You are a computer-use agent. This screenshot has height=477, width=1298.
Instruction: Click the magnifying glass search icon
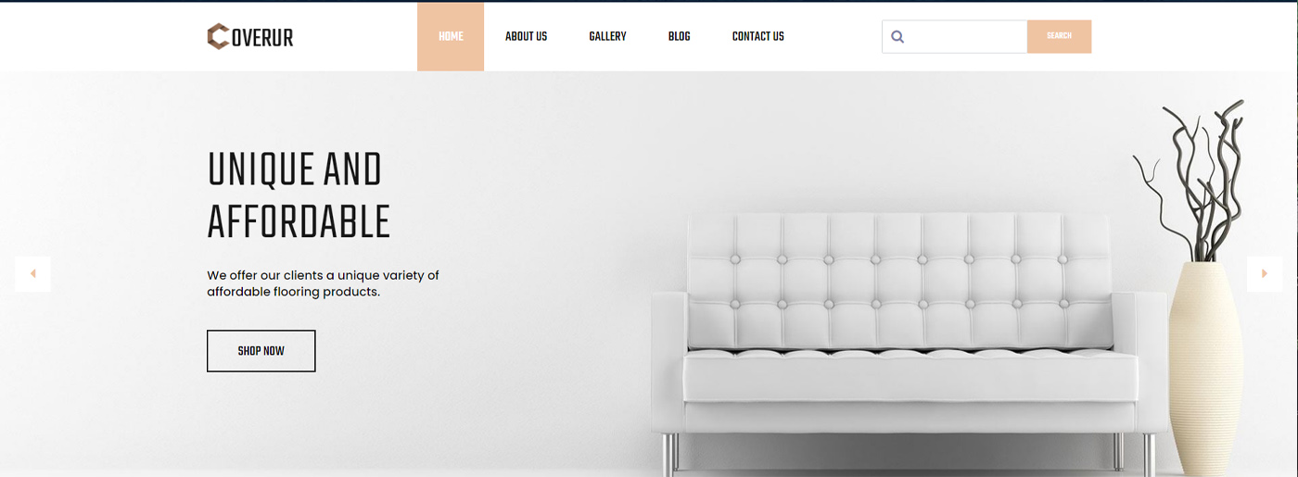click(x=897, y=37)
